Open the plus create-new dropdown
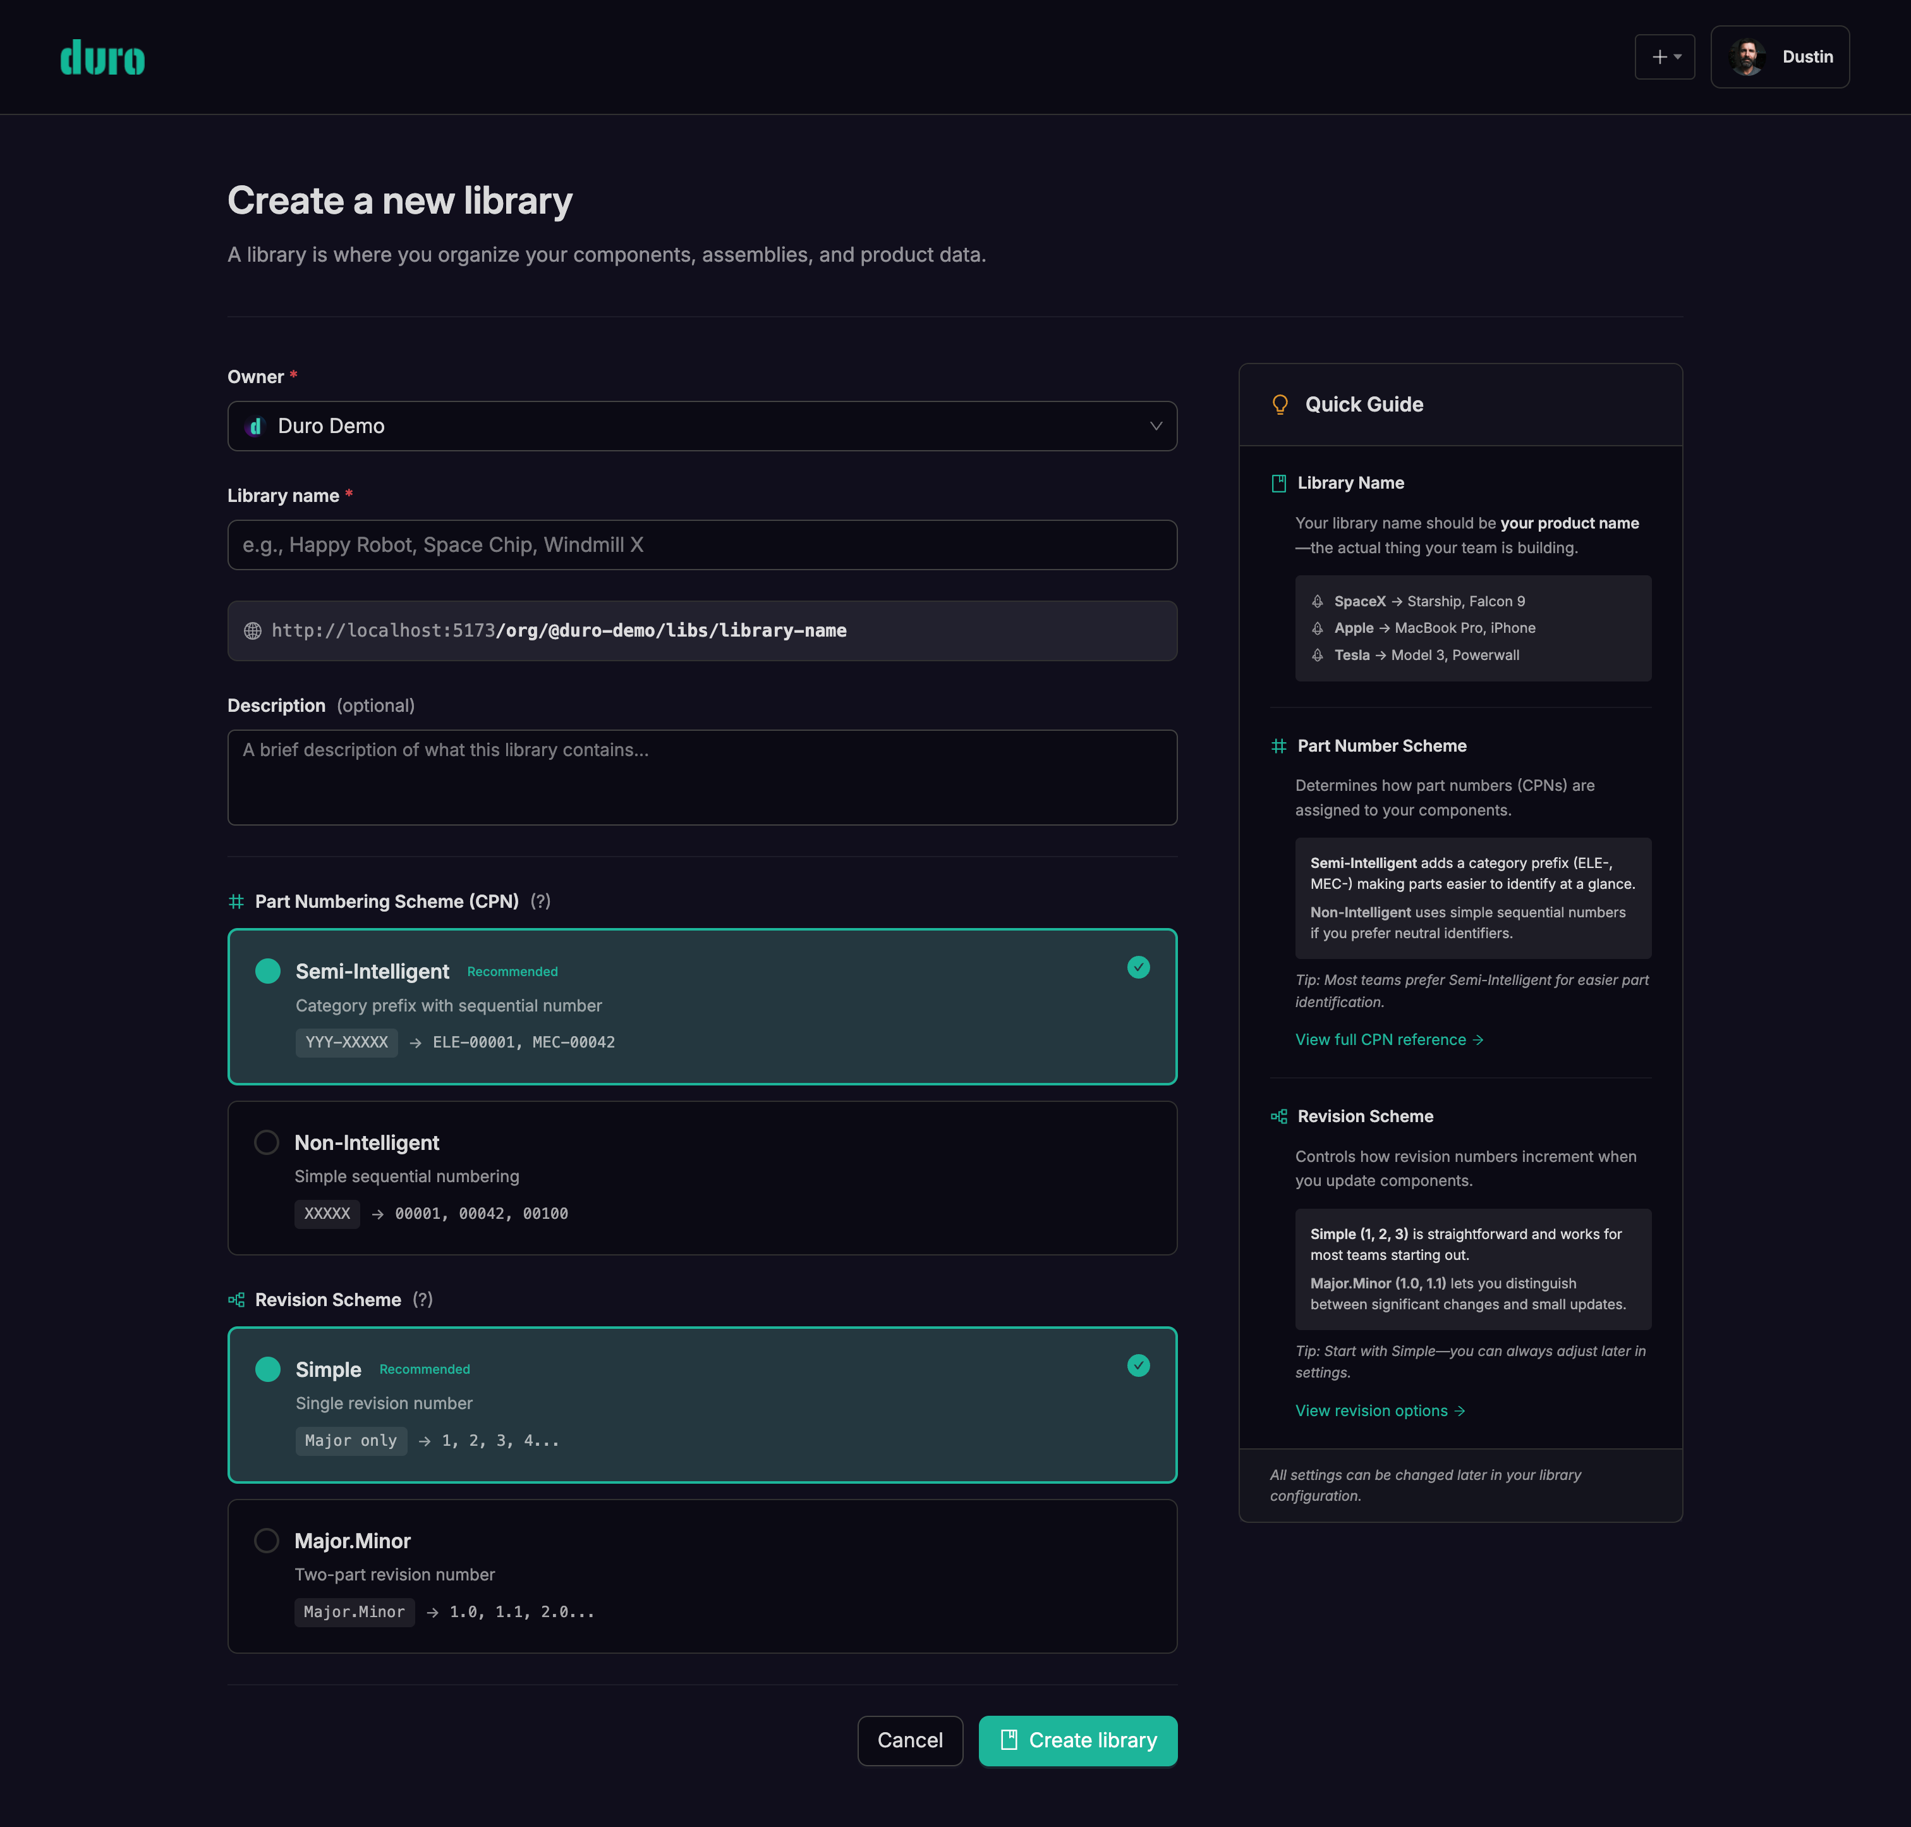The height and width of the screenshot is (1827, 1911). [x=1664, y=56]
